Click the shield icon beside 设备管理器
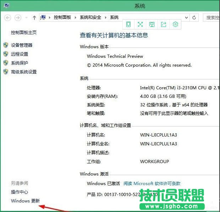Image resolution: width=220 pixels, height=212 pixels. point(6,45)
